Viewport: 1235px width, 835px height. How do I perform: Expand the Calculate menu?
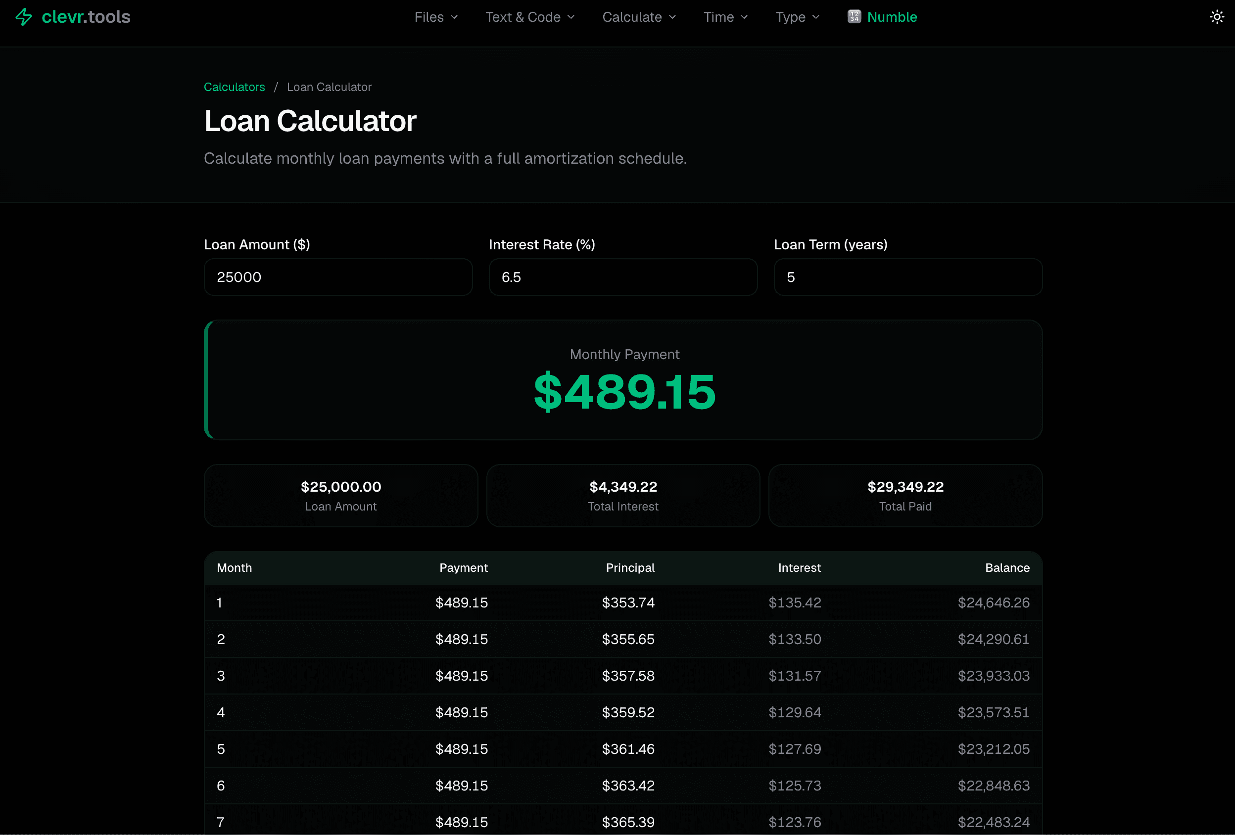point(638,16)
